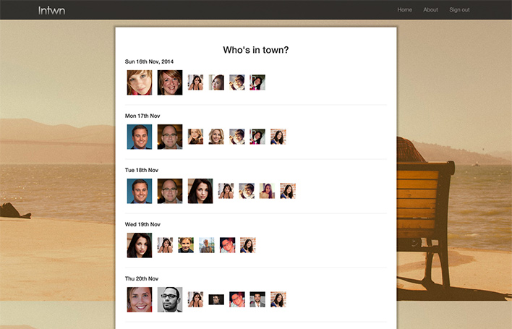The width and height of the screenshot is (512, 329).
Task: Open smiling woman large avatar on Thu 20th Nov
Action: 140,299
